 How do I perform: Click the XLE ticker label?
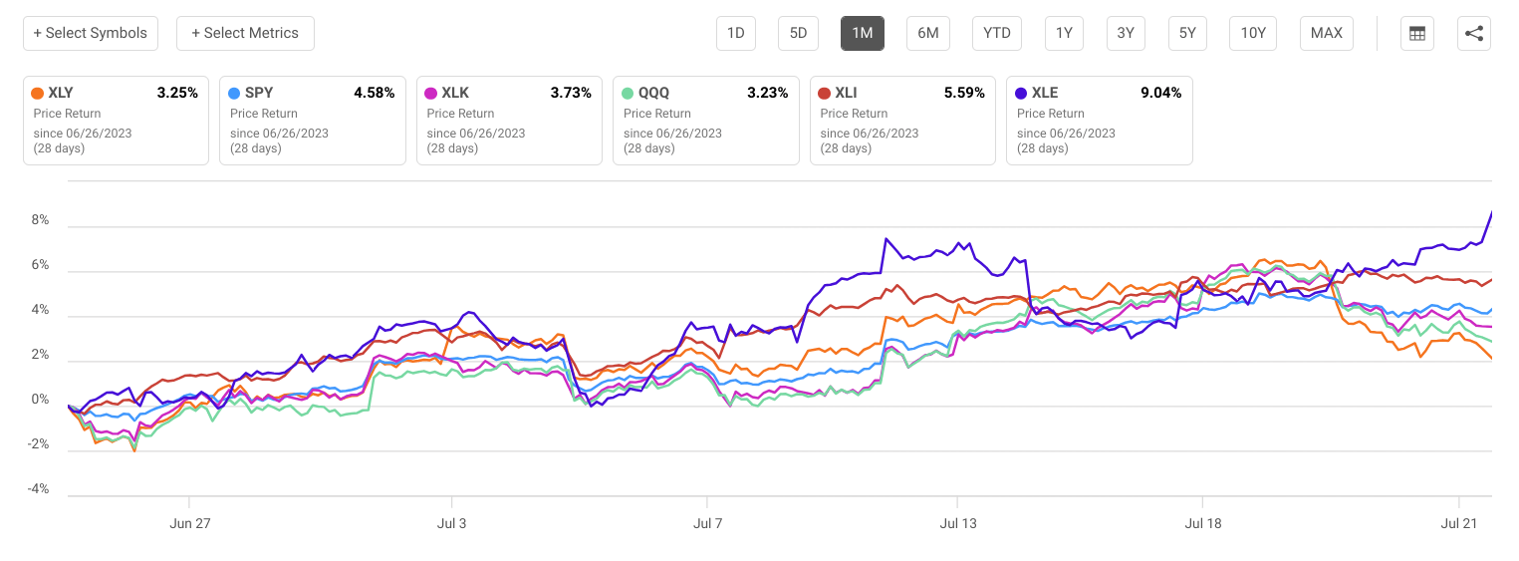pos(1045,93)
